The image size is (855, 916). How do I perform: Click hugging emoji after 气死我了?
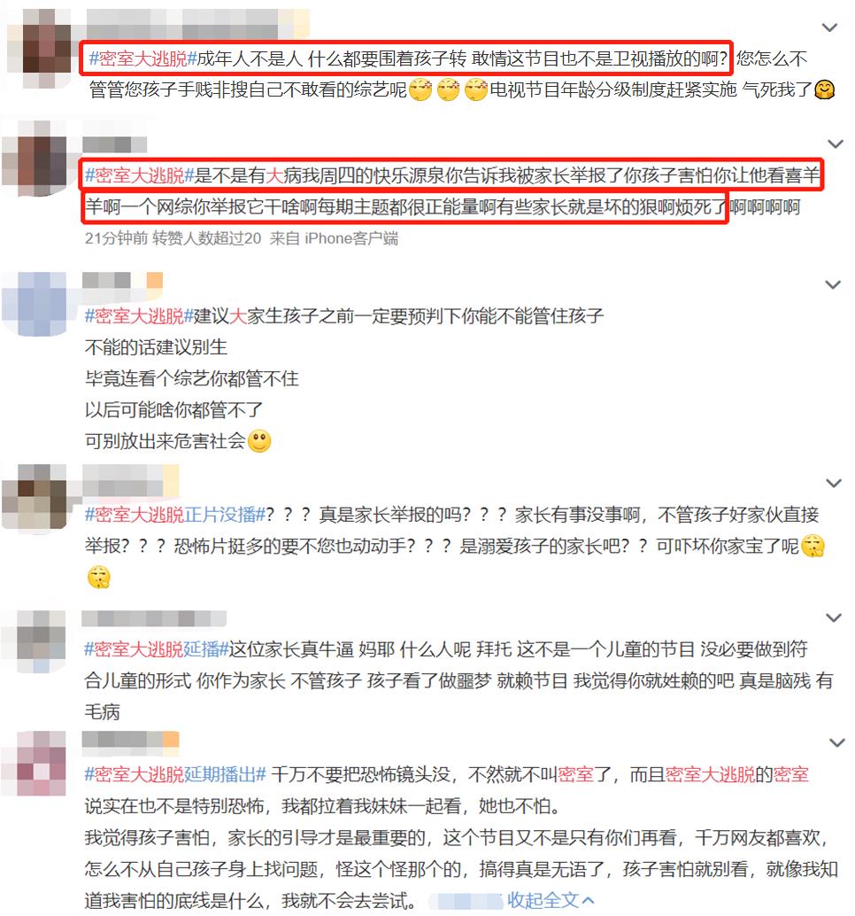(825, 89)
